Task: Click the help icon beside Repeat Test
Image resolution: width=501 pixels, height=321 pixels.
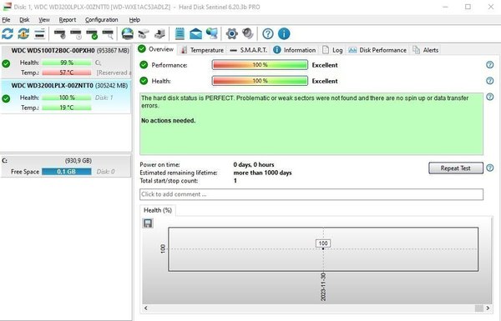Action: (x=490, y=168)
